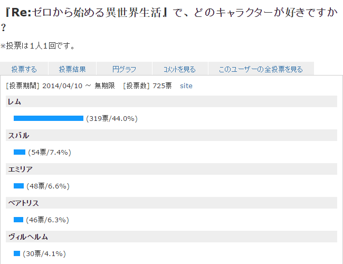This screenshot has height=264, width=343.
Task: Open このユーザーの全投票を見る tab
Action: tap(261, 69)
